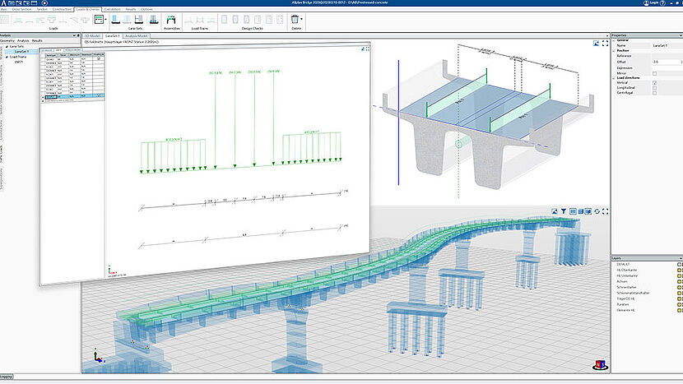Enable the Mirror checkbox

(x=654, y=72)
